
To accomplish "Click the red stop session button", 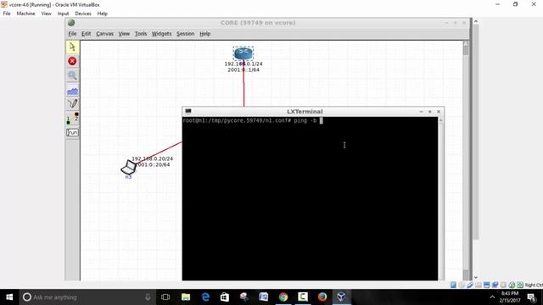I will [72, 61].
